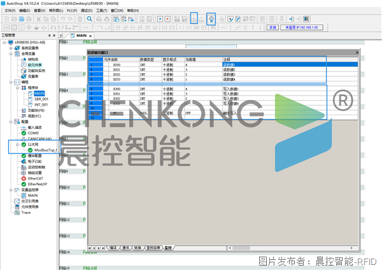Open SBR_001 subroutine in tree

[41, 99]
